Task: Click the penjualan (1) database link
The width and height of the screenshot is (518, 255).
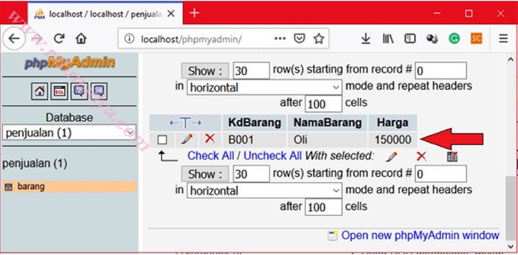Action: 34,164
